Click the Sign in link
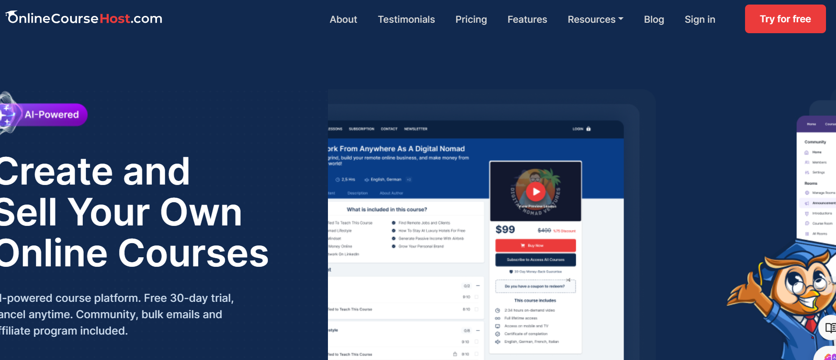This screenshot has height=360, width=836. (700, 20)
